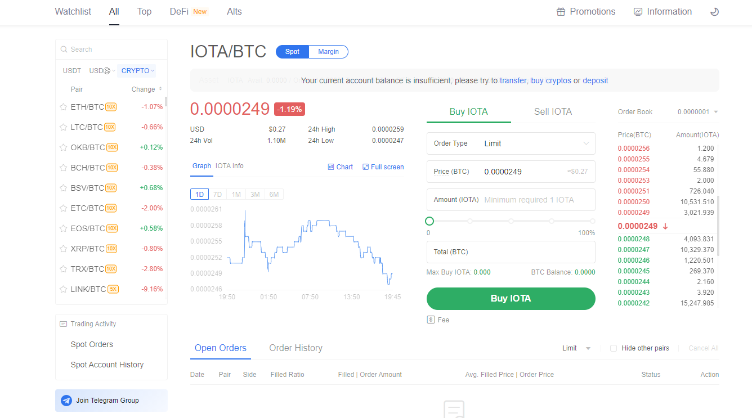Click the amount slider start handle
This screenshot has width=752, height=418.
(x=429, y=221)
